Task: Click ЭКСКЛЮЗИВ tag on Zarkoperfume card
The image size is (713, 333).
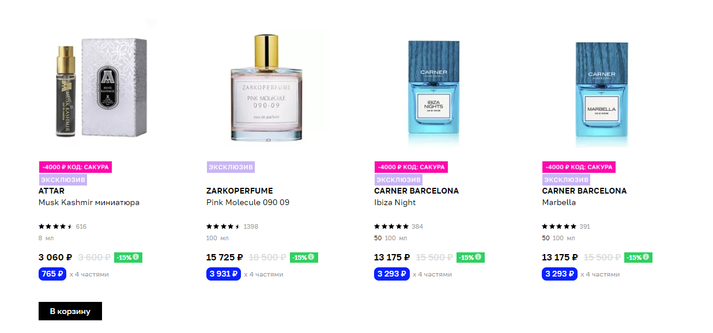Action: (x=231, y=167)
